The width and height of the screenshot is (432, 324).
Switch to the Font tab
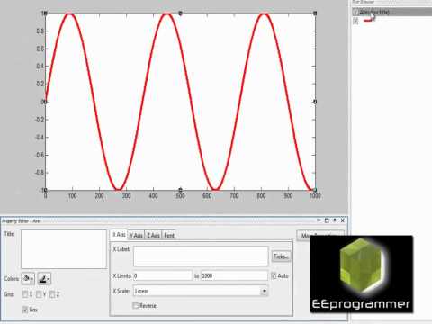(x=169, y=236)
